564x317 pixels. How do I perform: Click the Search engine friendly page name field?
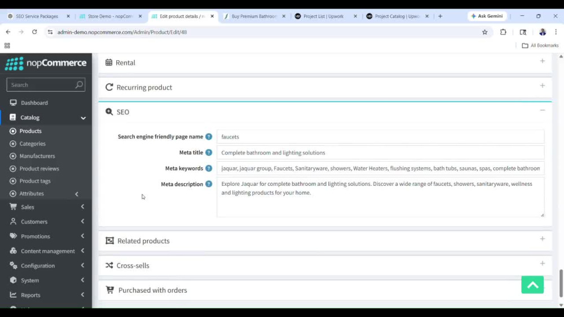pyautogui.click(x=380, y=137)
